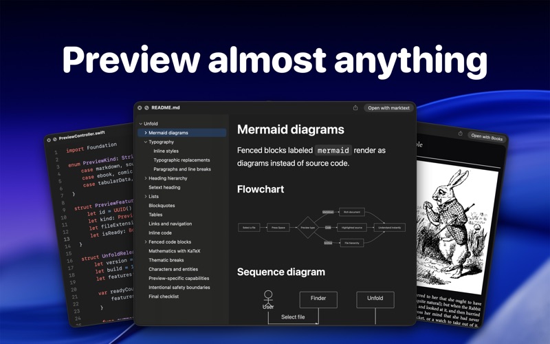Click the Preview type diamond node
Image resolution: width=550 pixels, height=344 pixels.
[x=307, y=228]
